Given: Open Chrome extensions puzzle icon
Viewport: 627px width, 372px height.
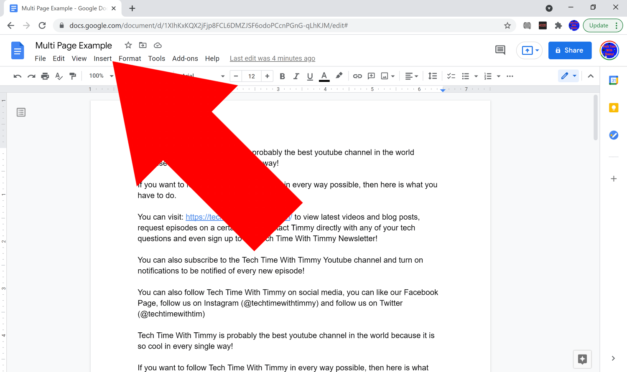Looking at the screenshot, I should [x=558, y=25].
